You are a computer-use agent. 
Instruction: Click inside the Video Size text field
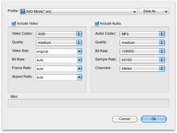click(57, 51)
